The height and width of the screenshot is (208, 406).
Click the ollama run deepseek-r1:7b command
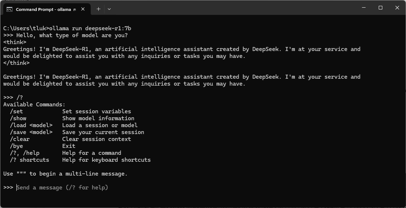pos(90,28)
